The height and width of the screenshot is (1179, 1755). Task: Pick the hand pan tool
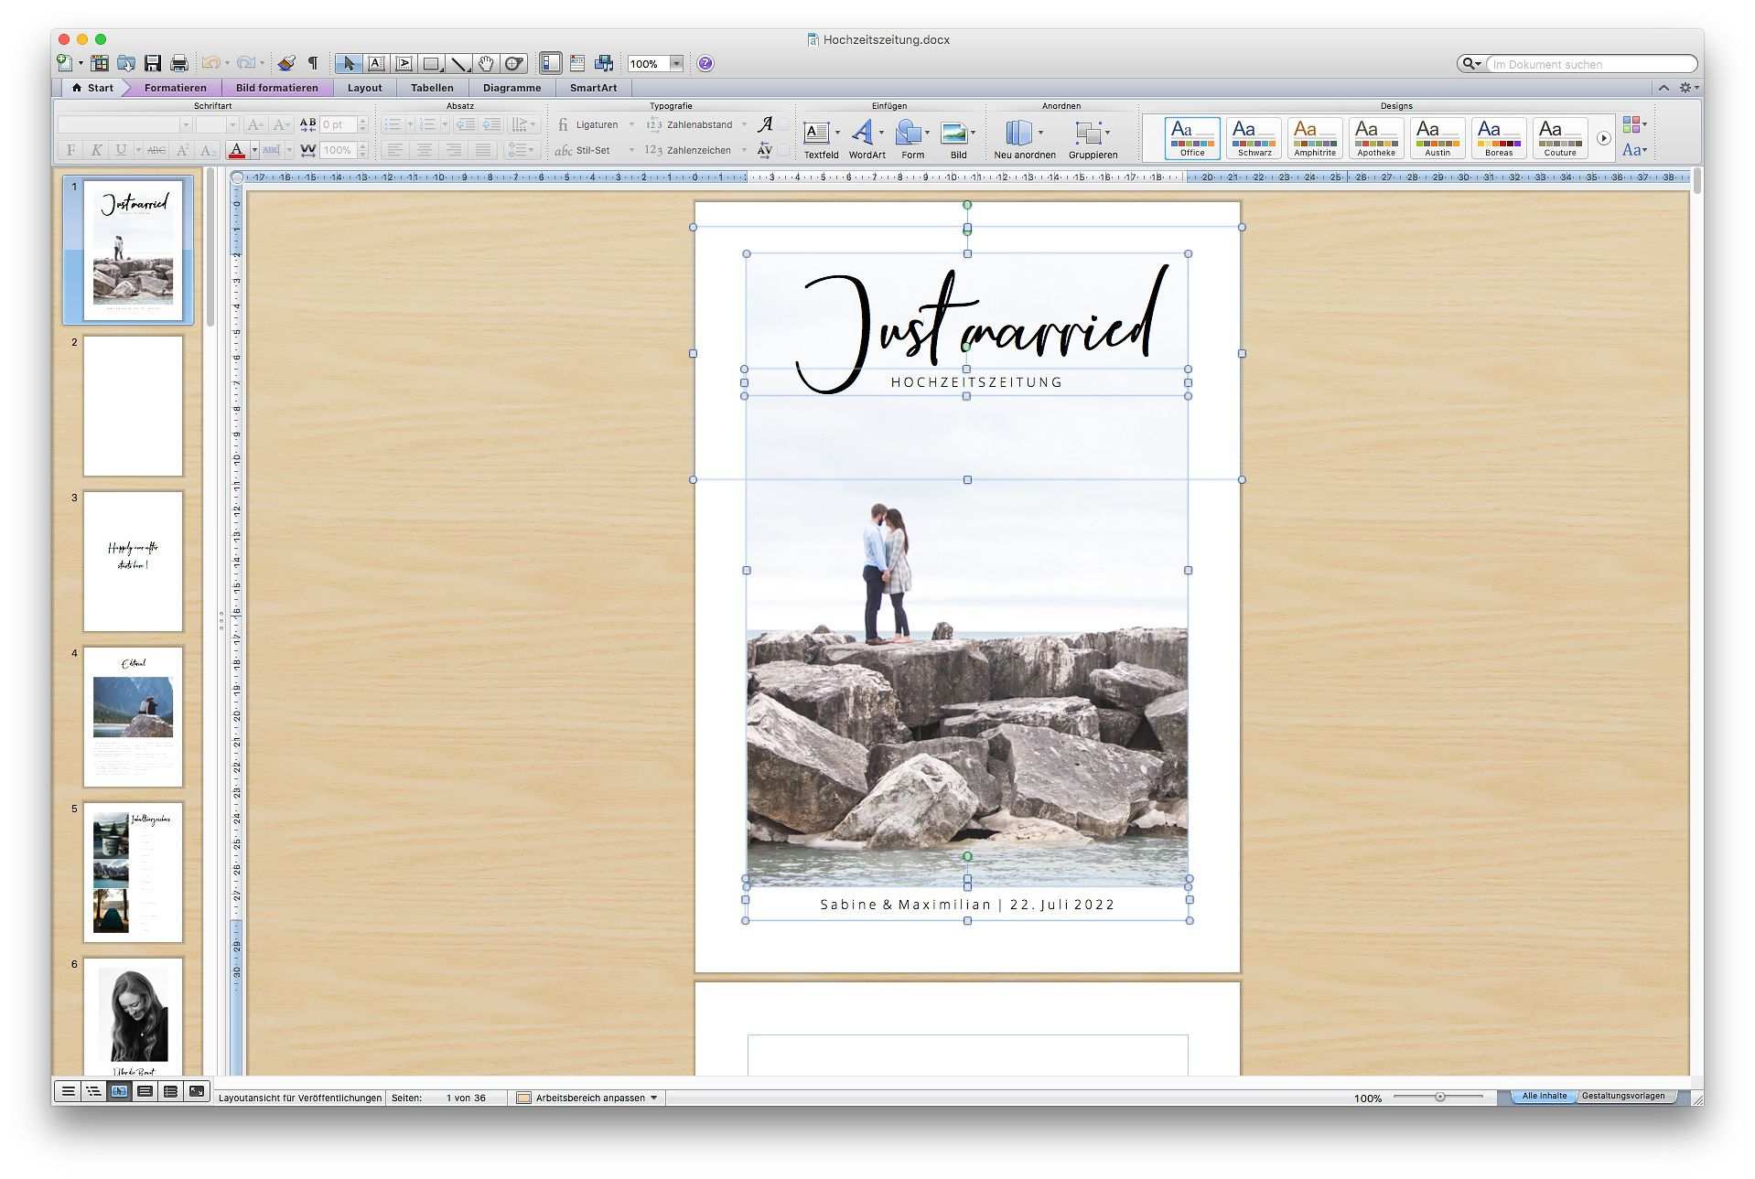tap(486, 63)
